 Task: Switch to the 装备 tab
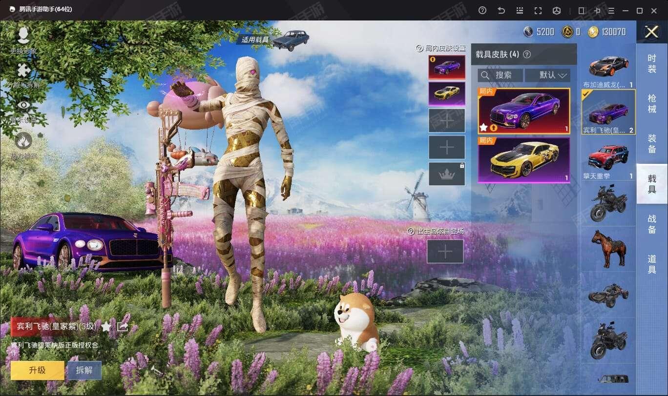(x=652, y=143)
